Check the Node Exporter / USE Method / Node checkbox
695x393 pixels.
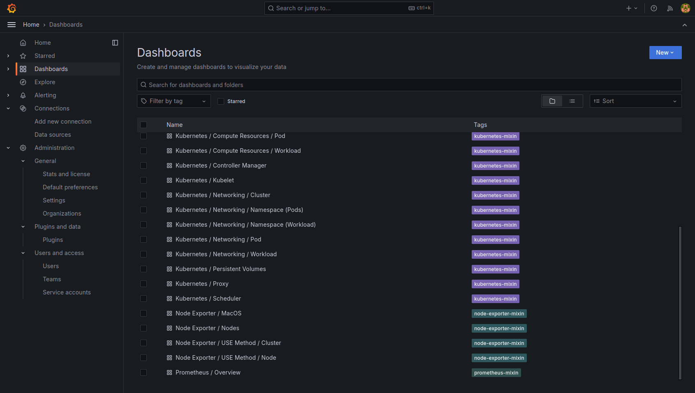(x=144, y=358)
